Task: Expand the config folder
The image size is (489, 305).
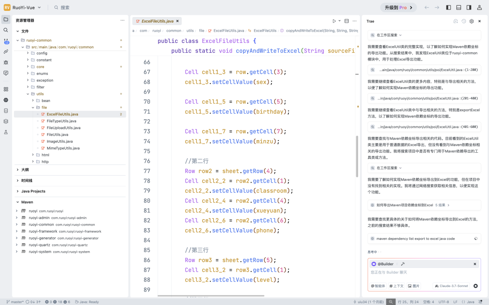Action: [42, 53]
